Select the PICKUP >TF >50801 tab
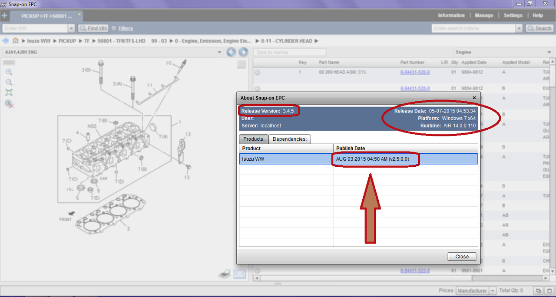This screenshot has width=556, height=297. pos(46,16)
